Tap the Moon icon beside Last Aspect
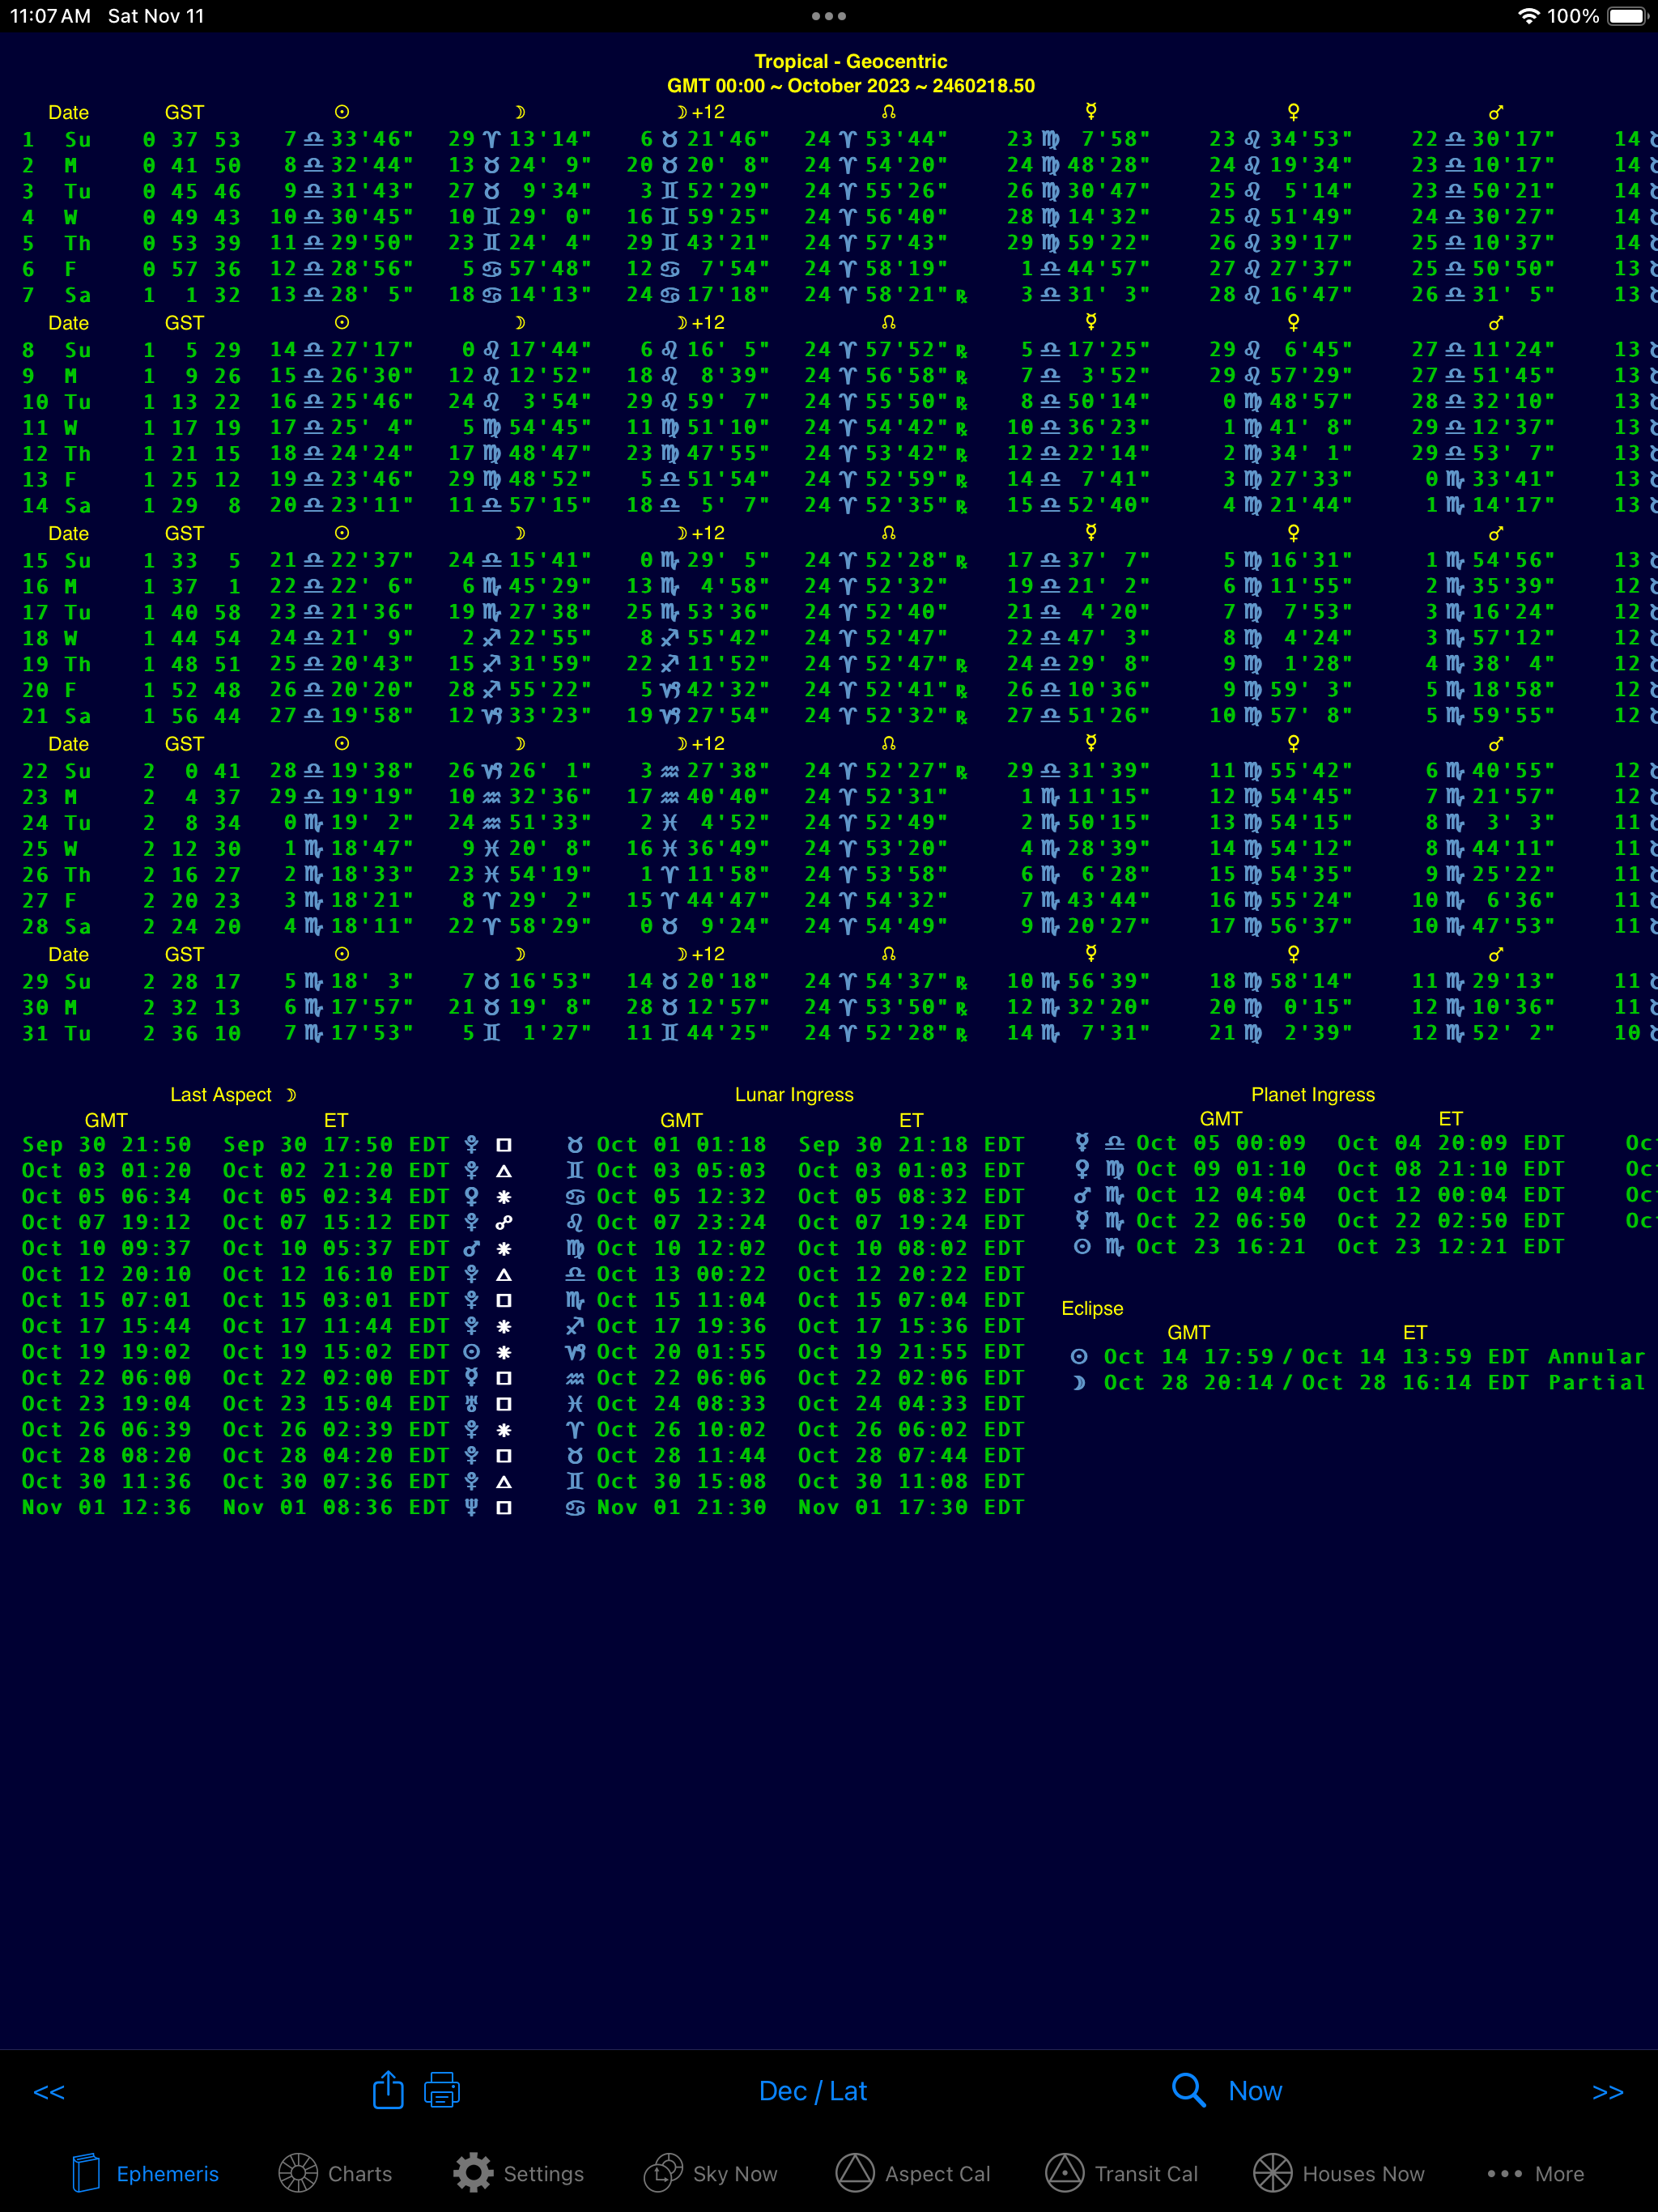Screen dimensions: 1658x2212 (291, 1095)
